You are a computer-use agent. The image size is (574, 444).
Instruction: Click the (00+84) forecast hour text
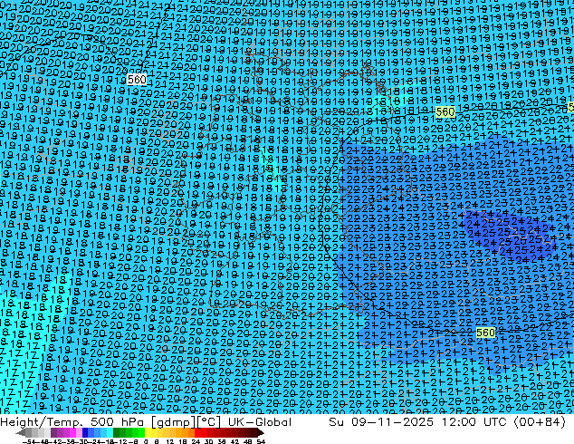(540, 422)
